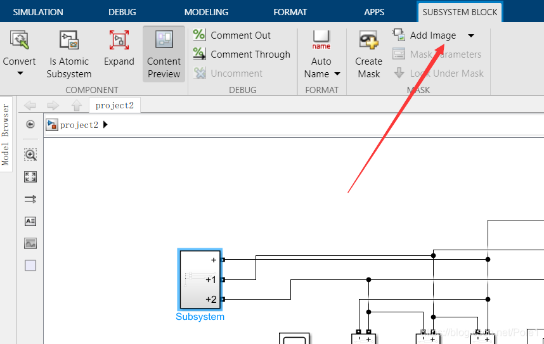This screenshot has height=344, width=544.
Task: Open the Convert dropdown arrow
Action: (20, 73)
